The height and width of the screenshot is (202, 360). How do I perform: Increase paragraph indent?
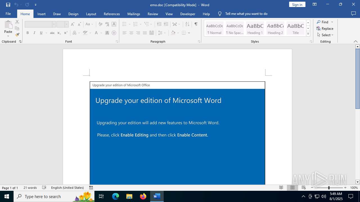(x=166, y=24)
